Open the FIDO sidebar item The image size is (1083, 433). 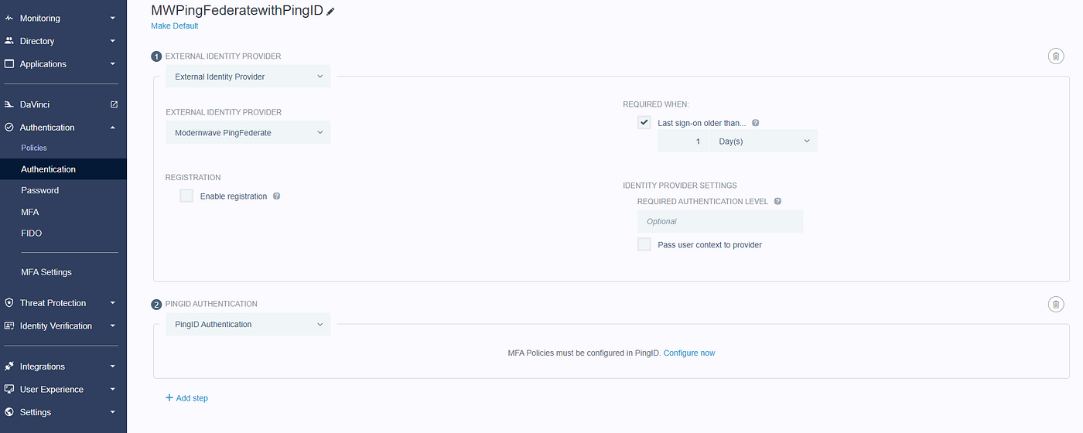(x=32, y=233)
